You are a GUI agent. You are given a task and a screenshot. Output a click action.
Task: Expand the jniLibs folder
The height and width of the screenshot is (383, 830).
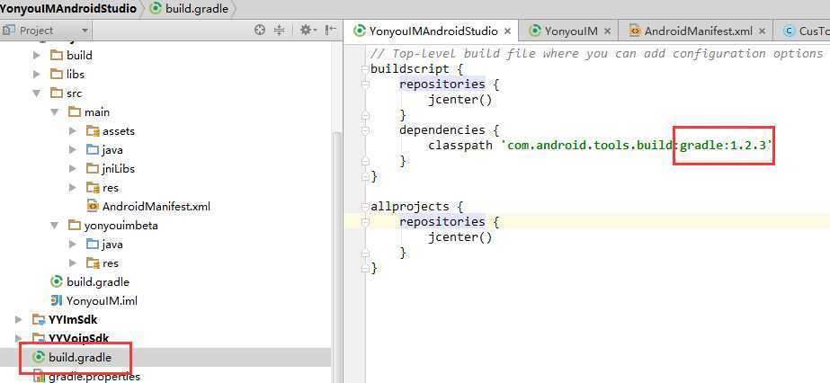click(x=73, y=169)
